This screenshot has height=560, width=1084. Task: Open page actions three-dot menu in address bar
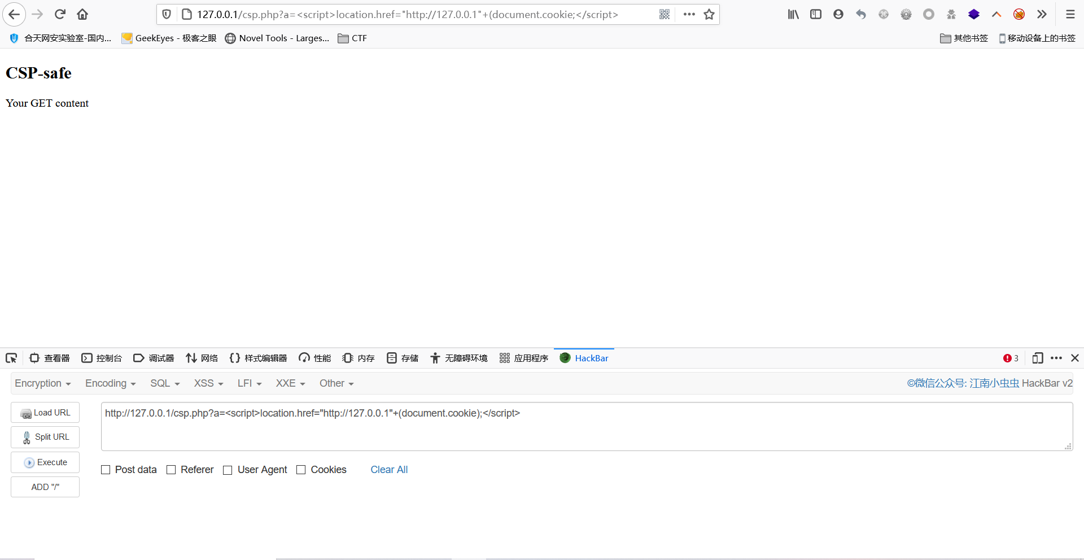click(x=689, y=14)
